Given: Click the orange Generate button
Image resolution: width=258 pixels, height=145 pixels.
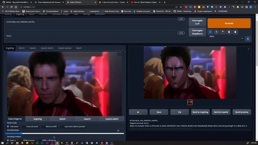Looking at the screenshot, I should [x=229, y=23].
